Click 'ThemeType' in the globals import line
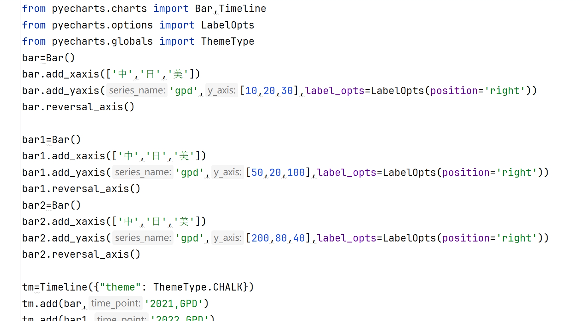Image resolution: width=588 pixels, height=321 pixels. [228, 41]
